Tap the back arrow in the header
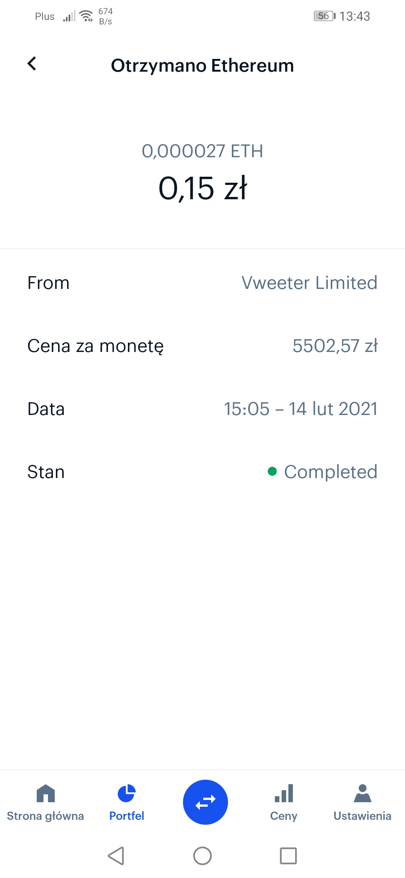The image size is (405, 878). click(32, 63)
